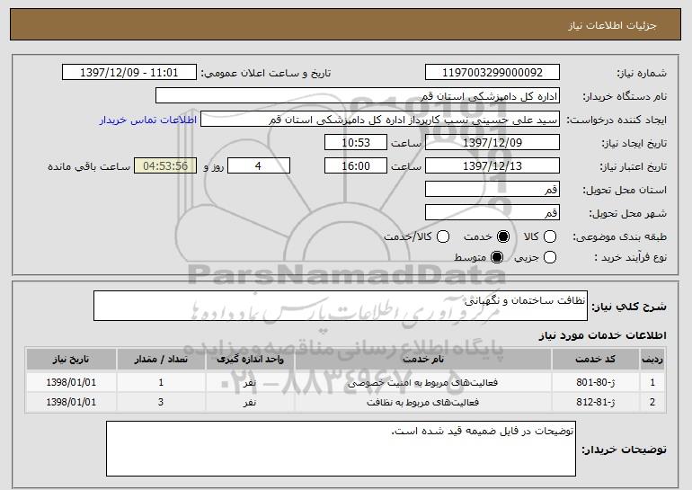Viewport: 692px width, 490px height.
Task: Click the ردیف column header
Action: pos(652,359)
